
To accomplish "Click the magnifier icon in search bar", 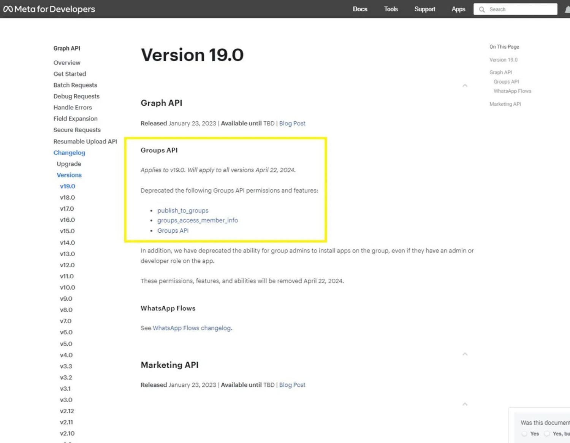I will coord(482,10).
